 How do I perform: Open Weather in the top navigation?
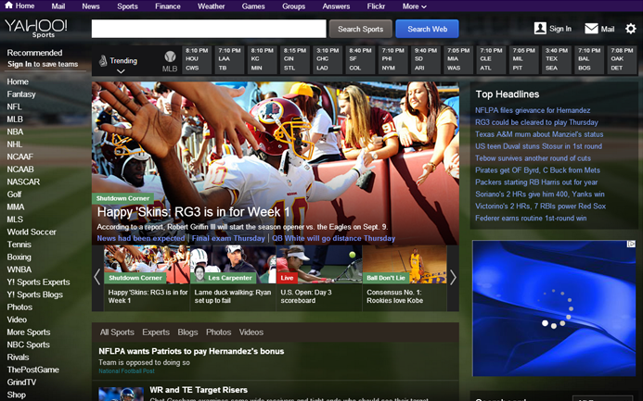[212, 6]
